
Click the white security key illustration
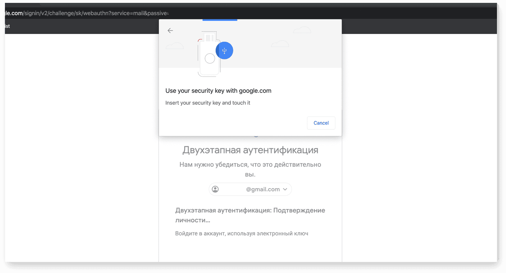click(210, 55)
